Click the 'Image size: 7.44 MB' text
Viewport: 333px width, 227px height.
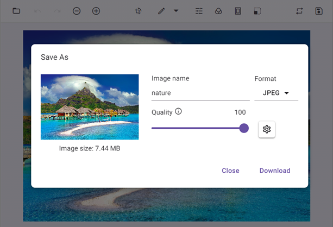pyautogui.click(x=90, y=148)
